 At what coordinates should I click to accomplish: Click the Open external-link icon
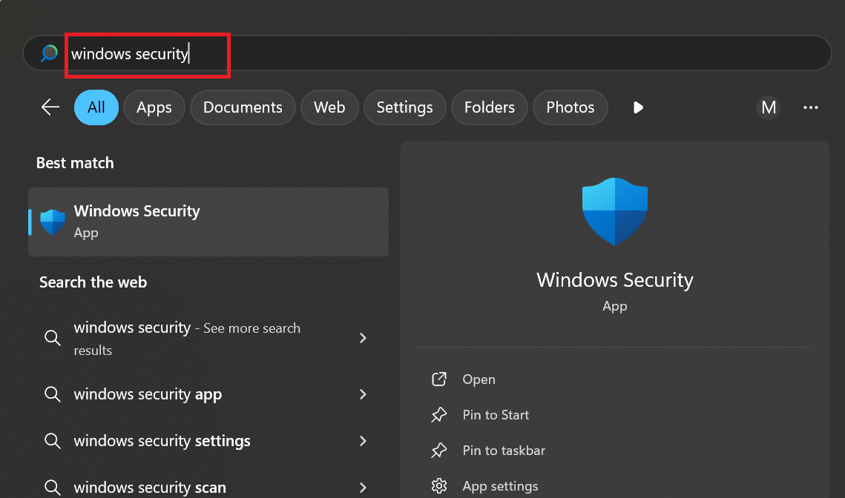(x=439, y=379)
